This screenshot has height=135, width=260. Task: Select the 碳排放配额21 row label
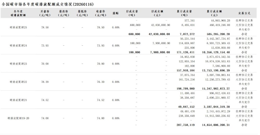18,100
